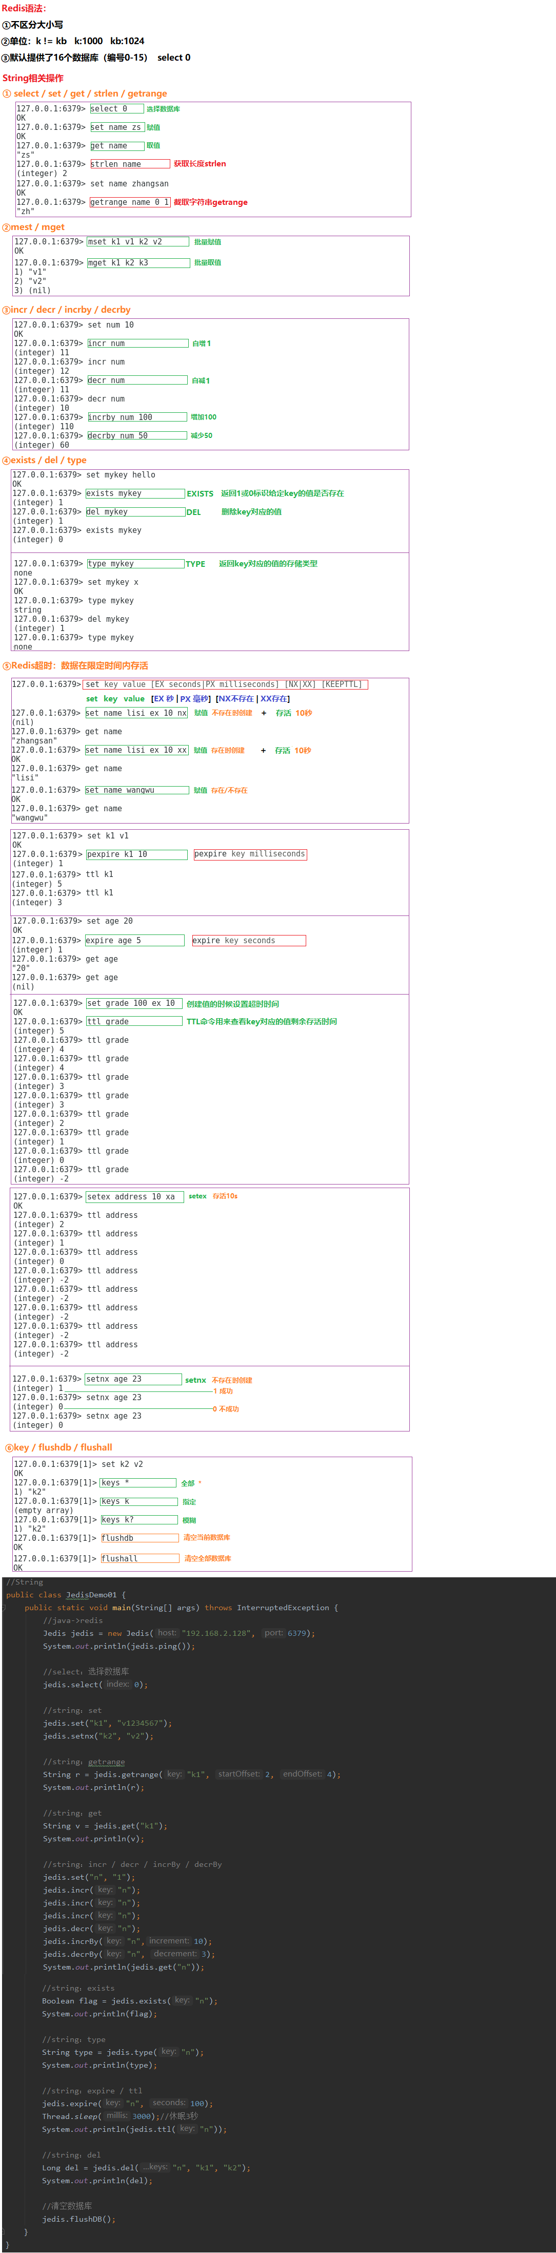556x2253 pixels.
Task: Select the "type mykey" command box
Action: 134,564
